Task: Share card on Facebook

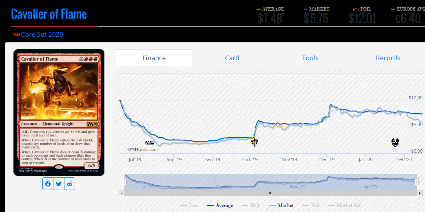Action: (x=48, y=184)
